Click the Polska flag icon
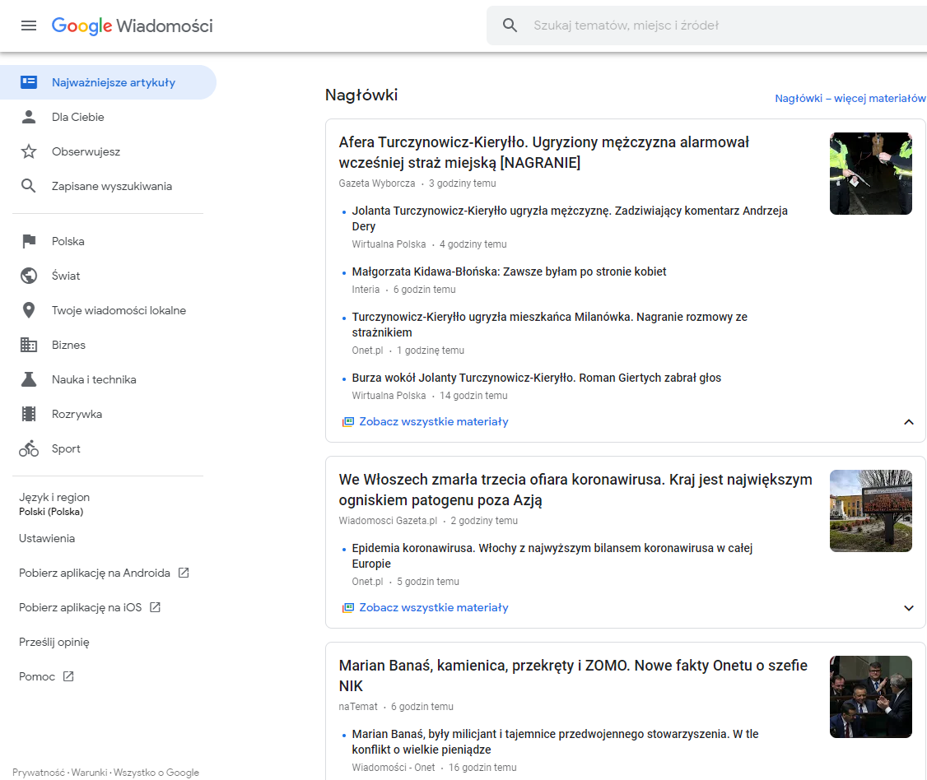 [x=28, y=241]
